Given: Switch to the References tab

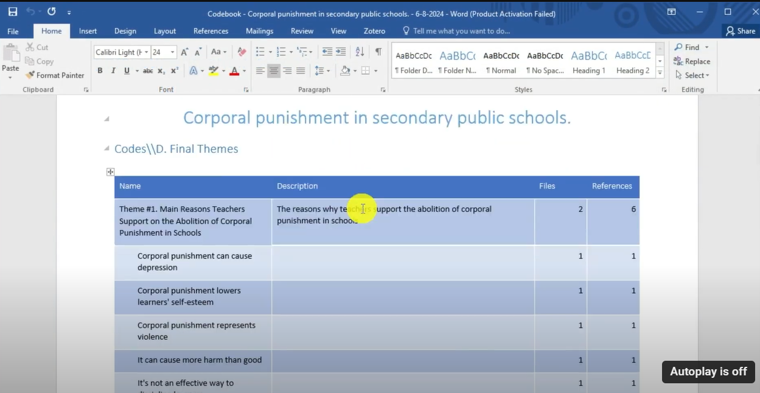Looking at the screenshot, I should [211, 31].
